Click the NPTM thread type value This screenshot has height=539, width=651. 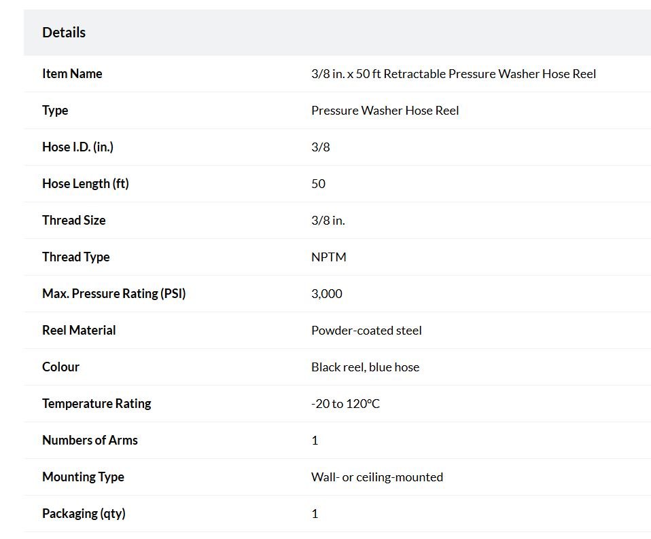point(329,257)
